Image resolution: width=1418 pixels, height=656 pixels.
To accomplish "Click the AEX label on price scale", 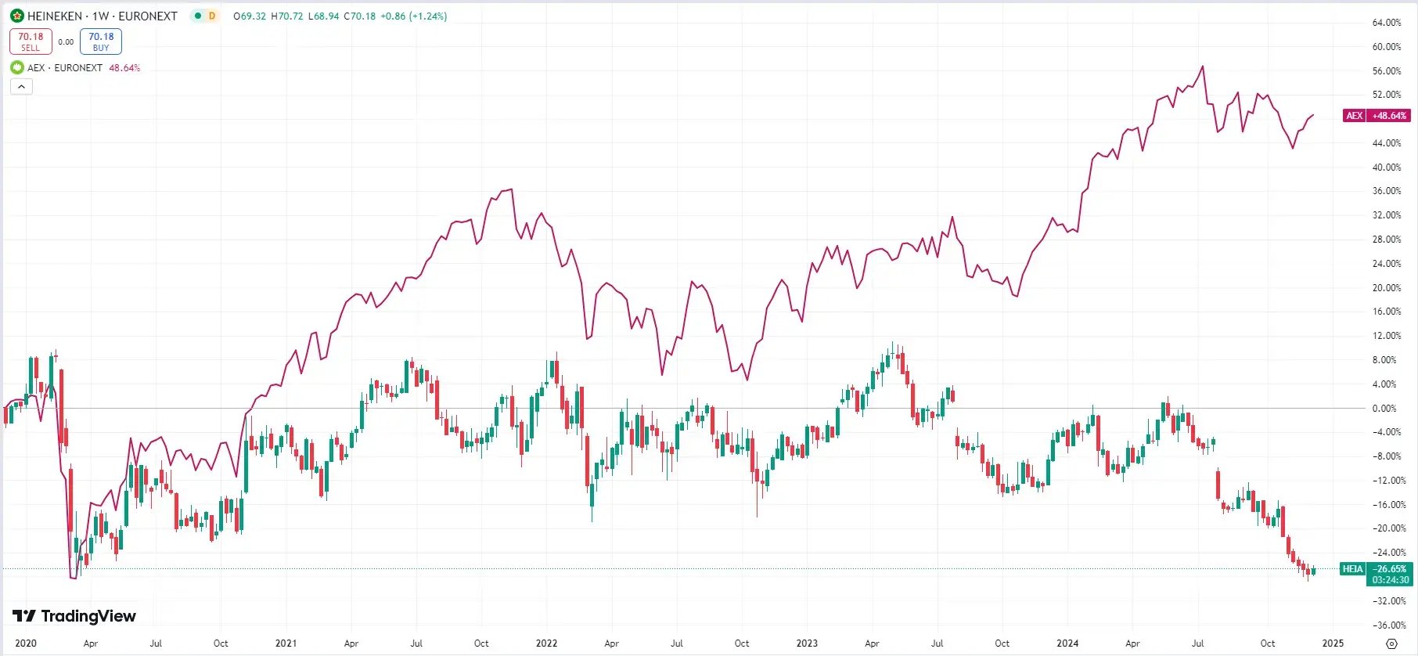I will [x=1355, y=115].
